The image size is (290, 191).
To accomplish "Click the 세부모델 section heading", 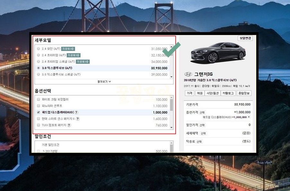I will (43, 40).
